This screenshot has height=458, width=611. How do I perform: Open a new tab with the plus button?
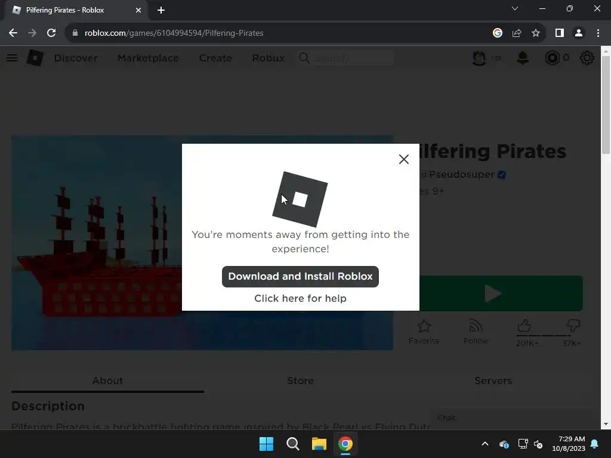[161, 10]
